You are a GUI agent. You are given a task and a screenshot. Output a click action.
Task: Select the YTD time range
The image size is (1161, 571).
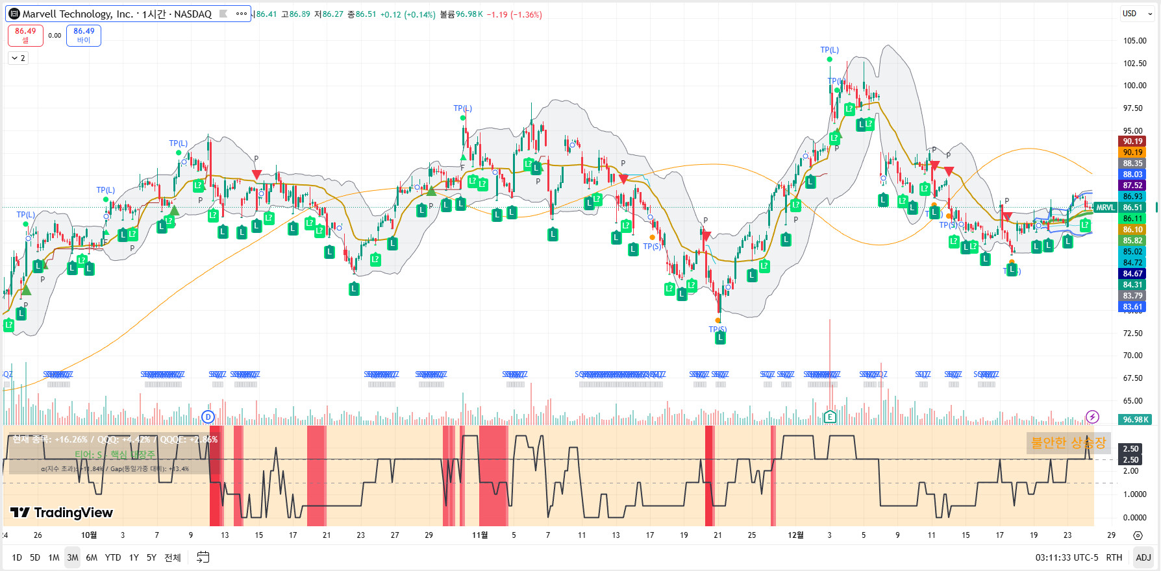click(x=113, y=557)
